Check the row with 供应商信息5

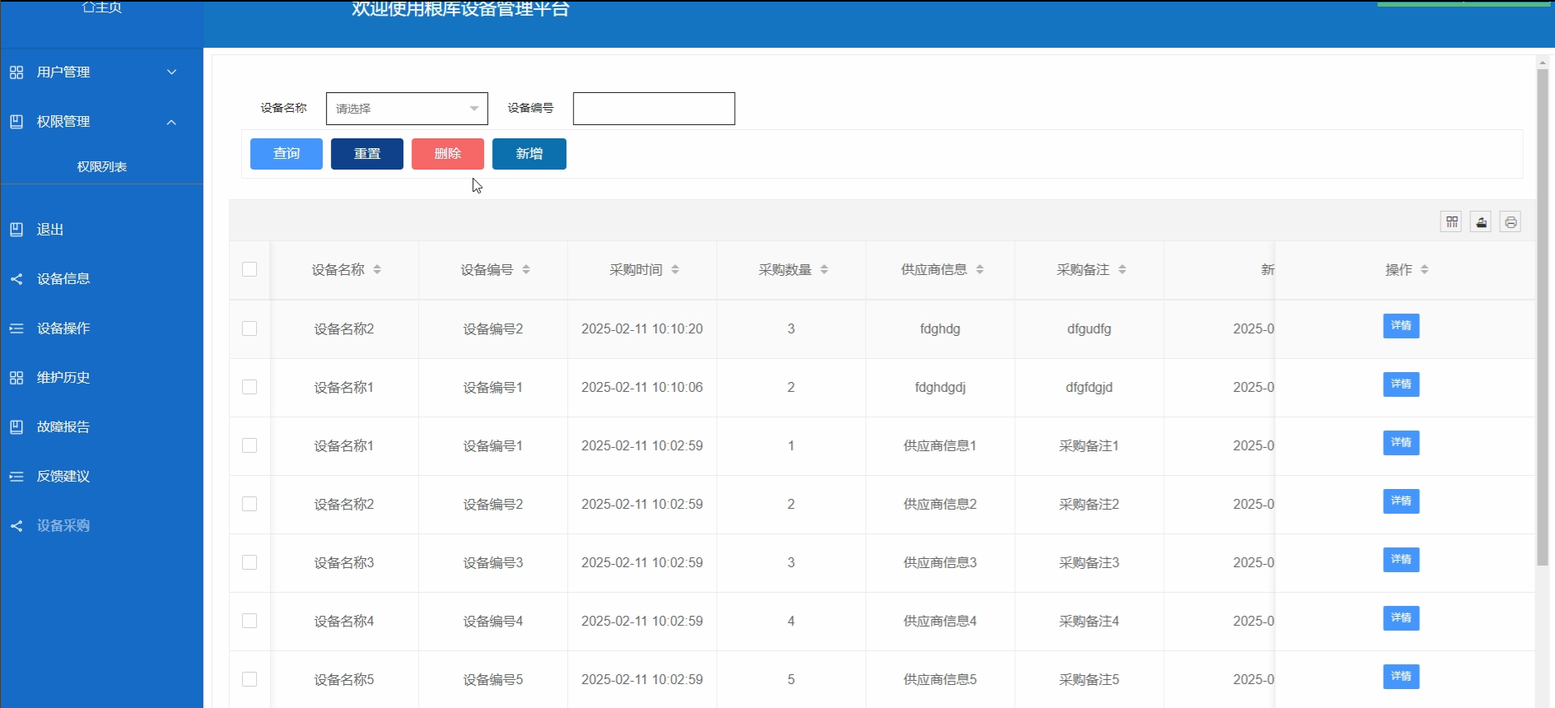pyautogui.click(x=249, y=679)
